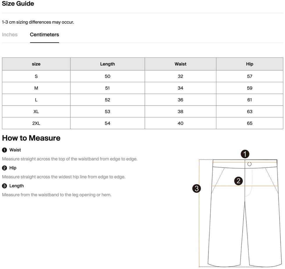
Task: Click the number 1 waist marker on diagram
Action: click(245, 154)
